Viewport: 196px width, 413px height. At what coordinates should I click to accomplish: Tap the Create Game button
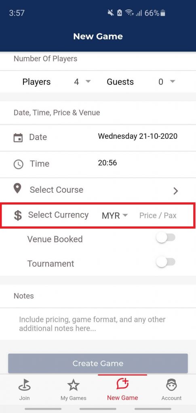[x=98, y=363]
